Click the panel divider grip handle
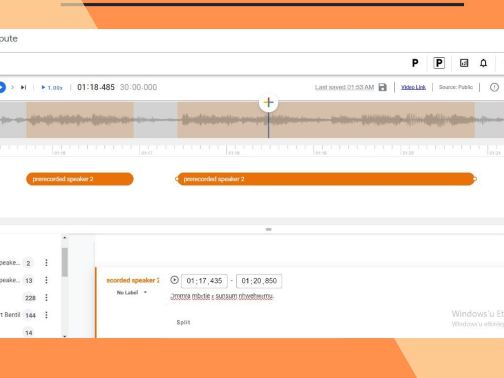Screen dimensions: 504x378 (x=269, y=229)
